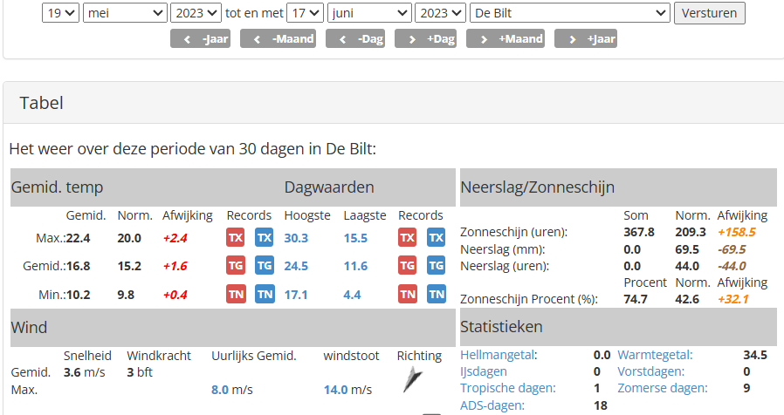
Task: Open the Hellmangetal statistic link
Action: (498, 355)
